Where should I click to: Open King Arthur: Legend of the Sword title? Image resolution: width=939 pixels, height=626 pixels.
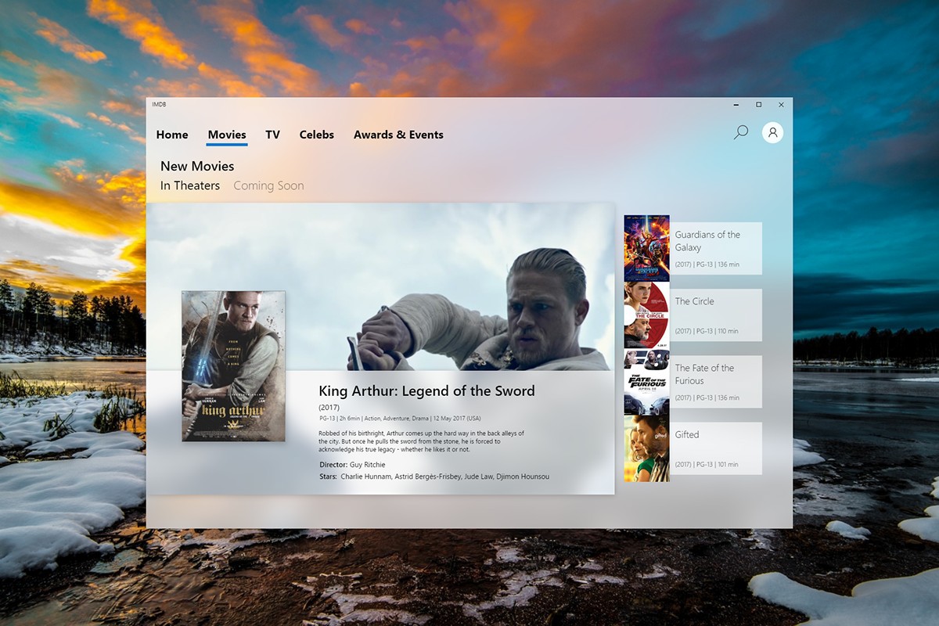(x=426, y=391)
